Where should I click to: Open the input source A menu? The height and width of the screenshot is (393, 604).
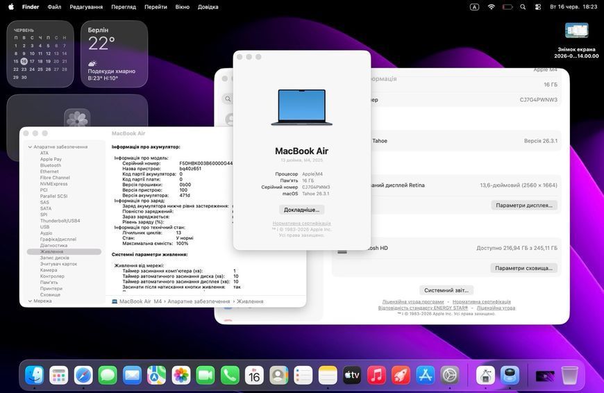coord(475,7)
